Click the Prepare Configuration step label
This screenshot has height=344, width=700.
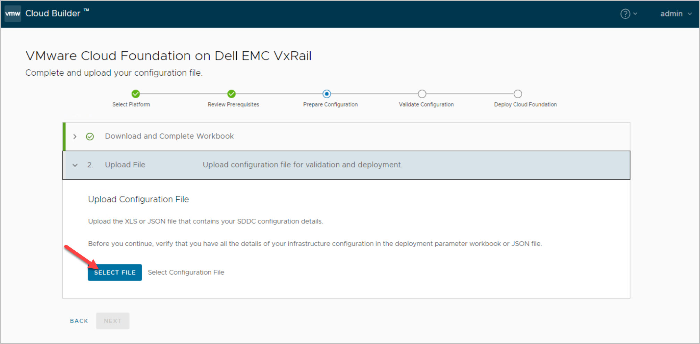click(x=330, y=104)
